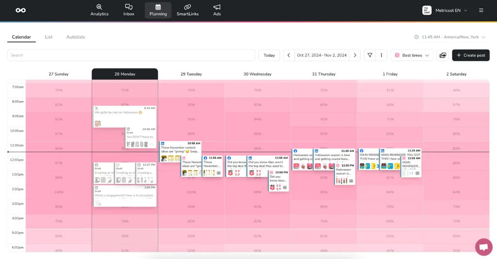
Task: Click the filter funnel icon
Action: tap(370, 55)
